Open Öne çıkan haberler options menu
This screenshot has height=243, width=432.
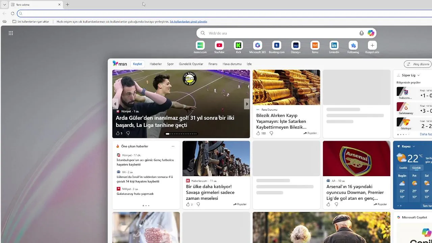click(173, 146)
